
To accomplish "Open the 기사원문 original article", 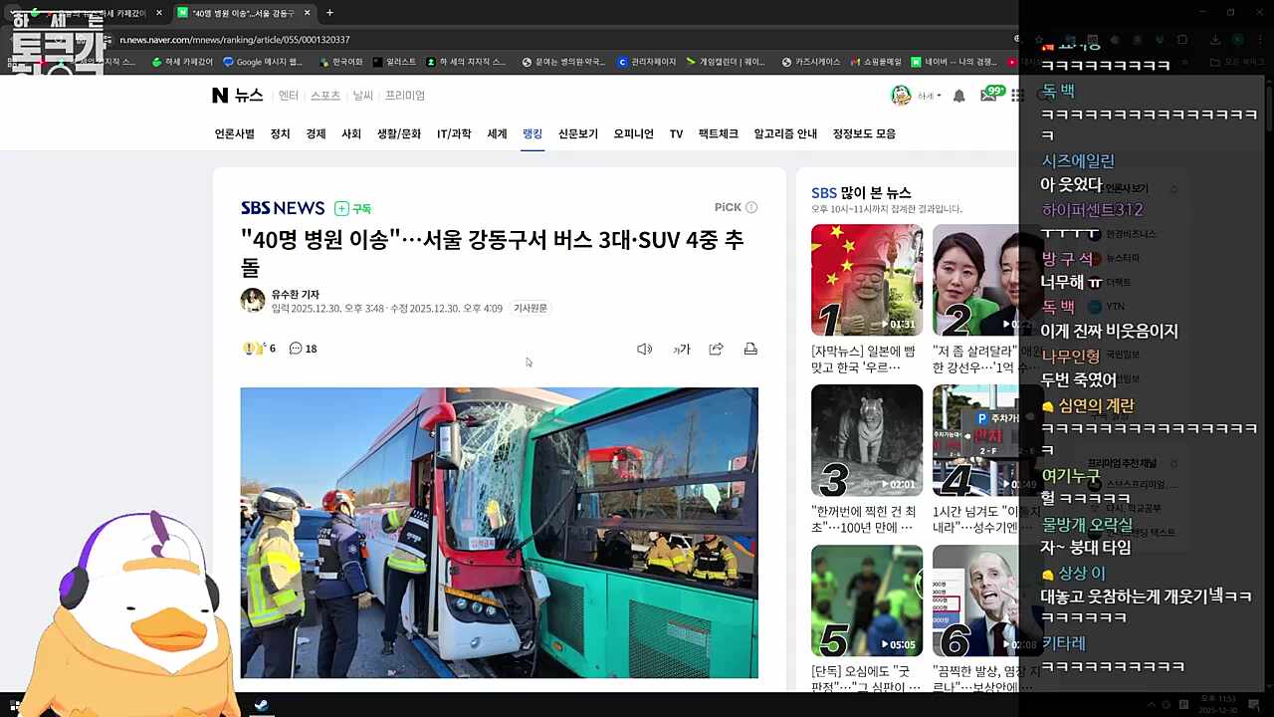I will (530, 309).
